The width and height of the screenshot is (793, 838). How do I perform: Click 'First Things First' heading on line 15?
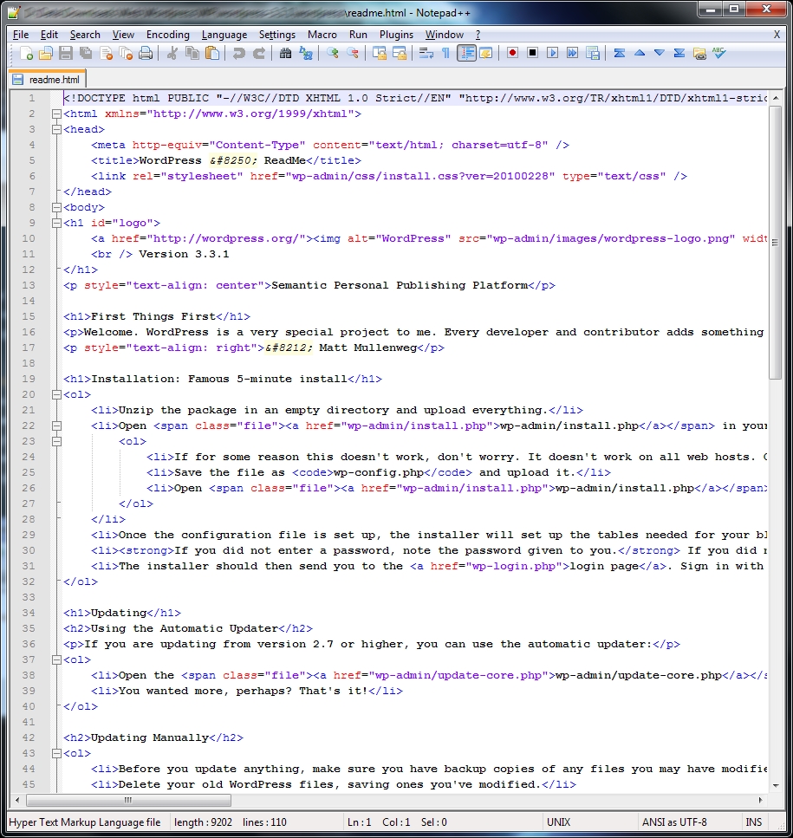click(x=153, y=316)
